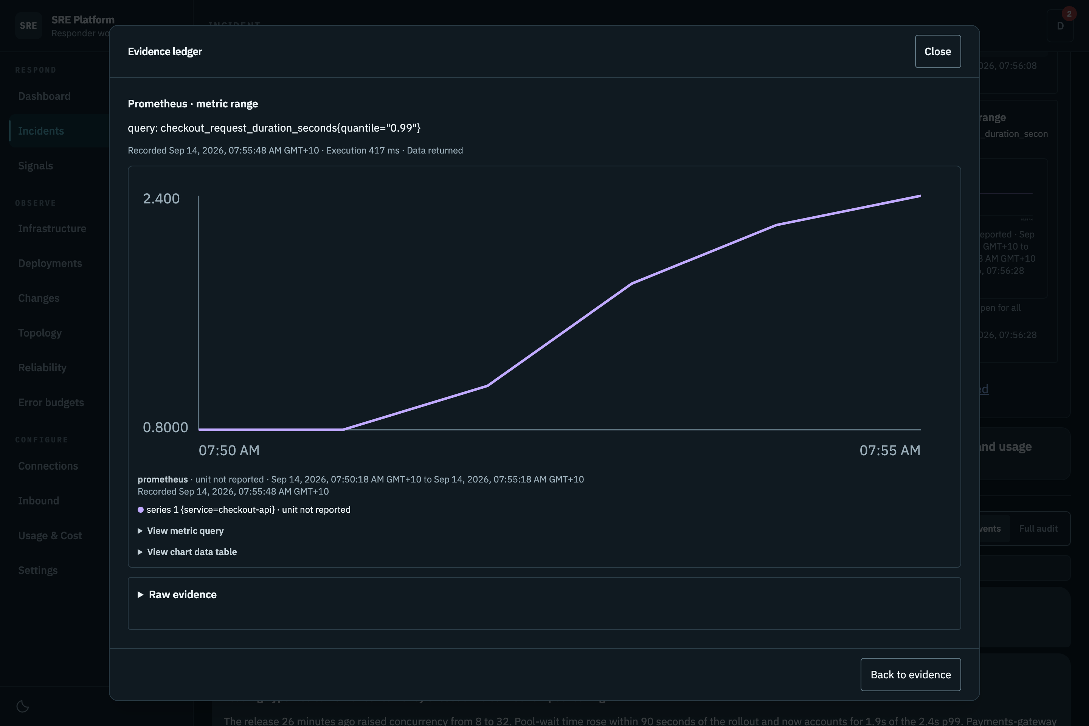Open Deployments in sidebar
The height and width of the screenshot is (726, 1089).
tap(50, 264)
